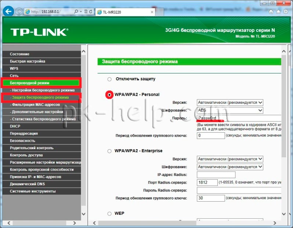This screenshot has height=228, width=293.
Task: Click the browser Back arrow button
Action: (x=8, y=11)
